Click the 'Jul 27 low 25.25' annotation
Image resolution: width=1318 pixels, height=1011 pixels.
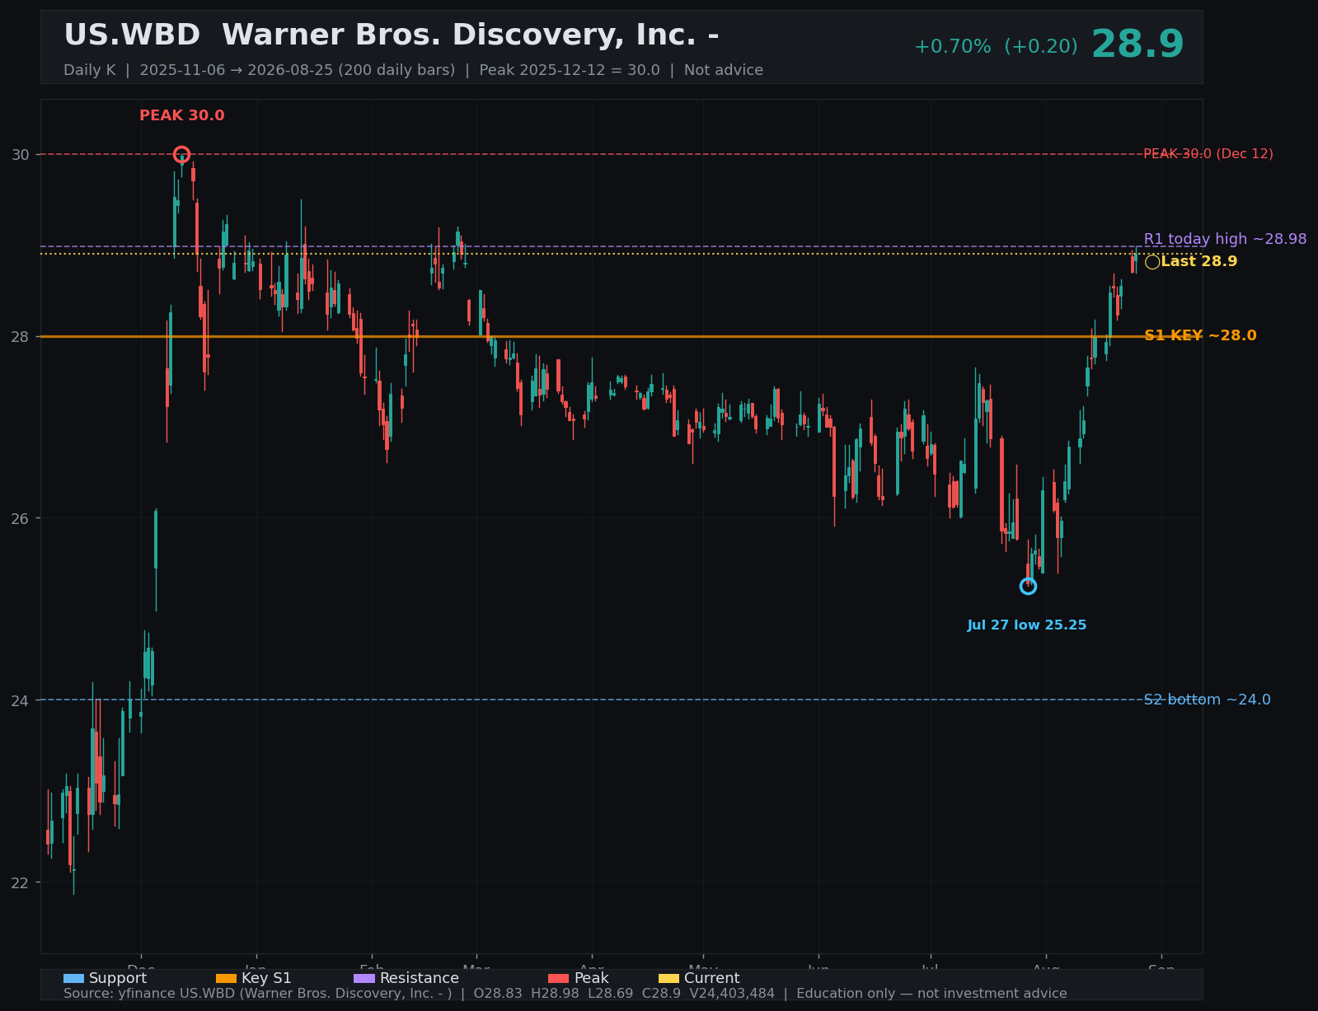point(1027,625)
